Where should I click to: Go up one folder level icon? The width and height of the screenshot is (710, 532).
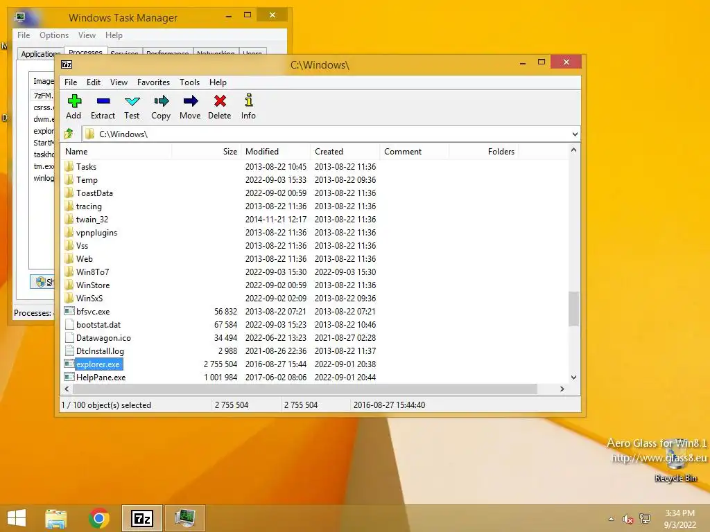coord(69,134)
